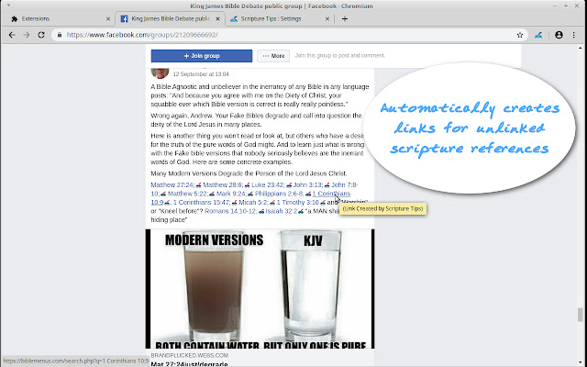
Task: View site security lock information
Action: pos(60,35)
